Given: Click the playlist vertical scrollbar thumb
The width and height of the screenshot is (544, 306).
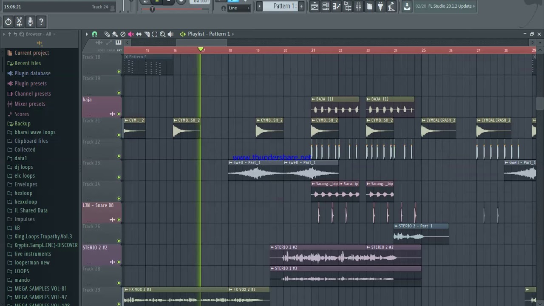Looking at the screenshot, I should [x=540, y=103].
